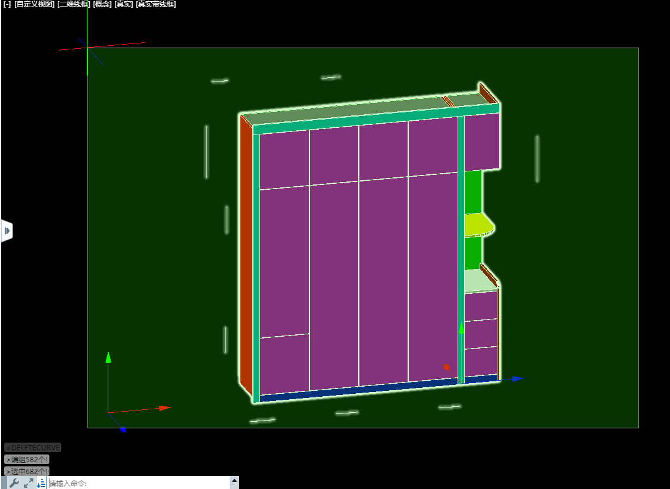Click the expand-arrows icon beside the wrench
670x489 pixels.
[x=29, y=483]
